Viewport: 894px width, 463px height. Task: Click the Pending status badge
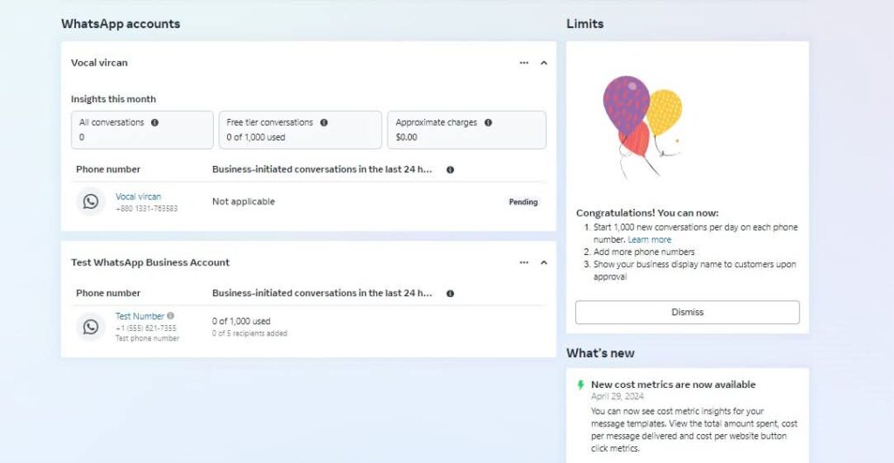524,202
